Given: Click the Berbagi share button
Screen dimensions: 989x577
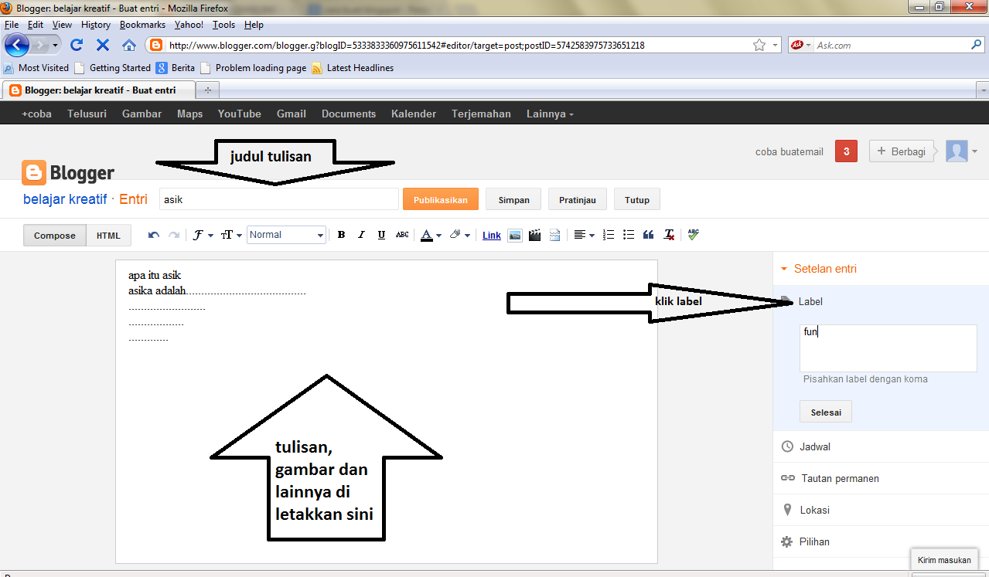Looking at the screenshot, I should (x=902, y=151).
